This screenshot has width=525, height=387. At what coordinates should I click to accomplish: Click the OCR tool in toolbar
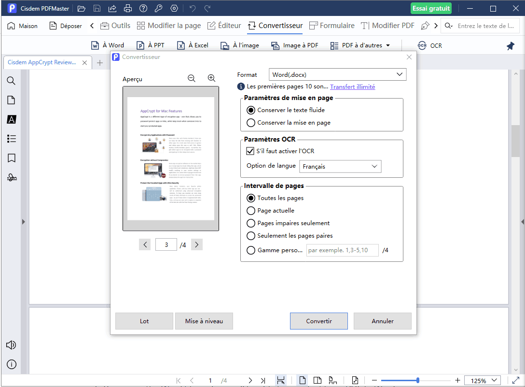click(x=430, y=45)
